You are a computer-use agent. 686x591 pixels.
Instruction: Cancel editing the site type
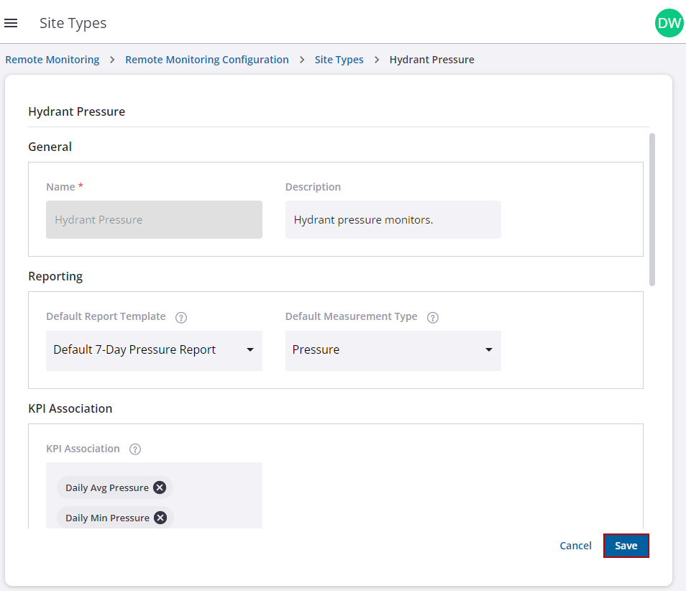pos(575,546)
